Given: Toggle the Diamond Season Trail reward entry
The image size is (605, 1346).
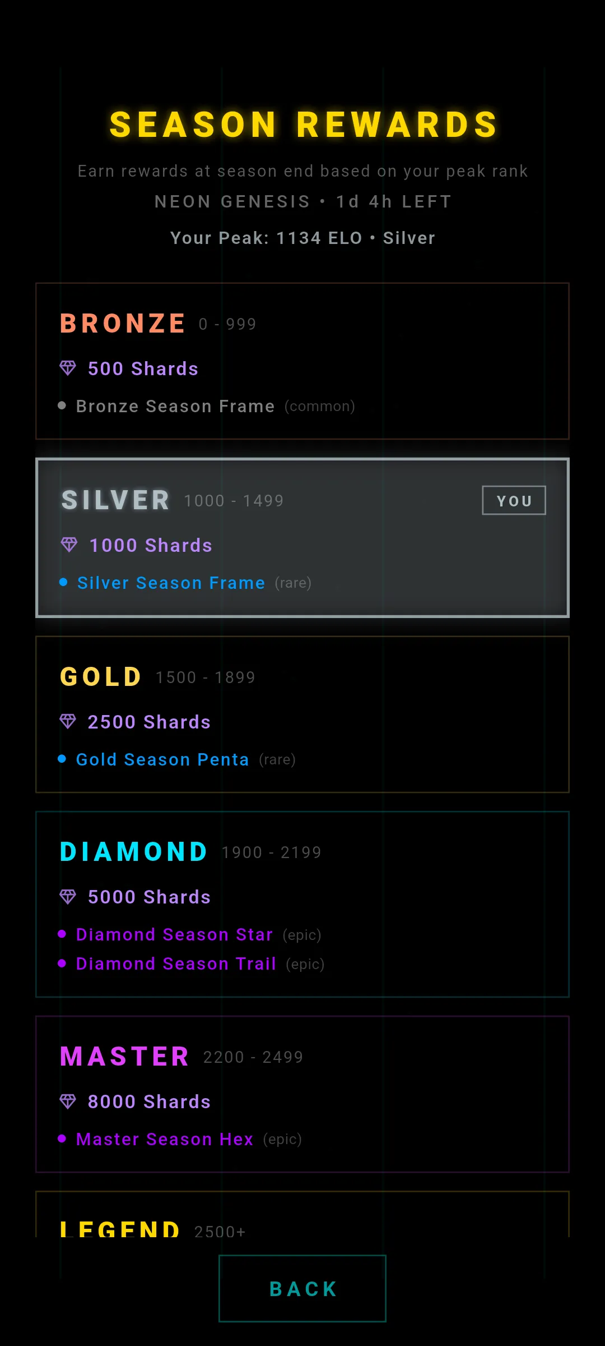Looking at the screenshot, I should click(175, 964).
